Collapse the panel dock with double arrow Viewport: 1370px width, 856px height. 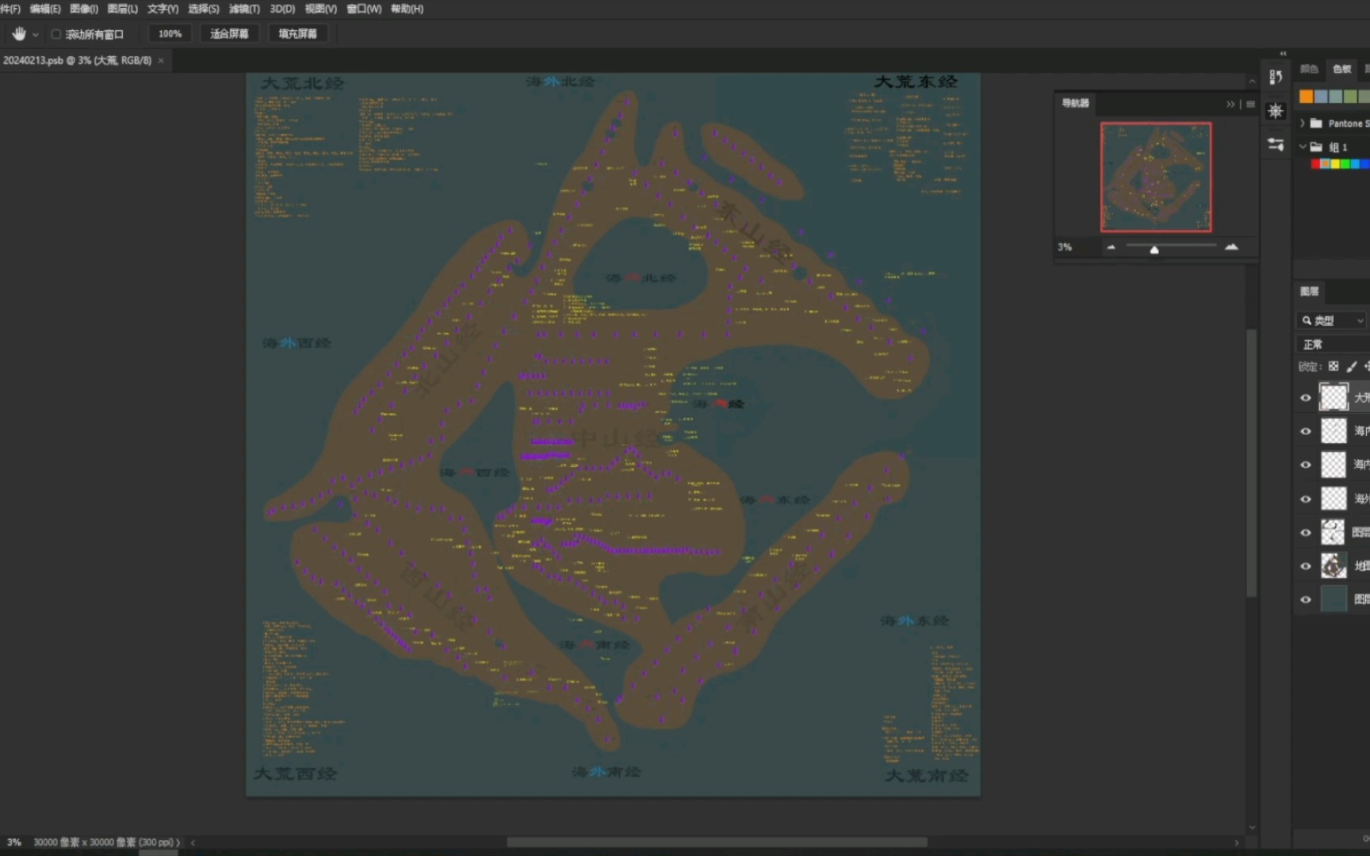point(1283,54)
